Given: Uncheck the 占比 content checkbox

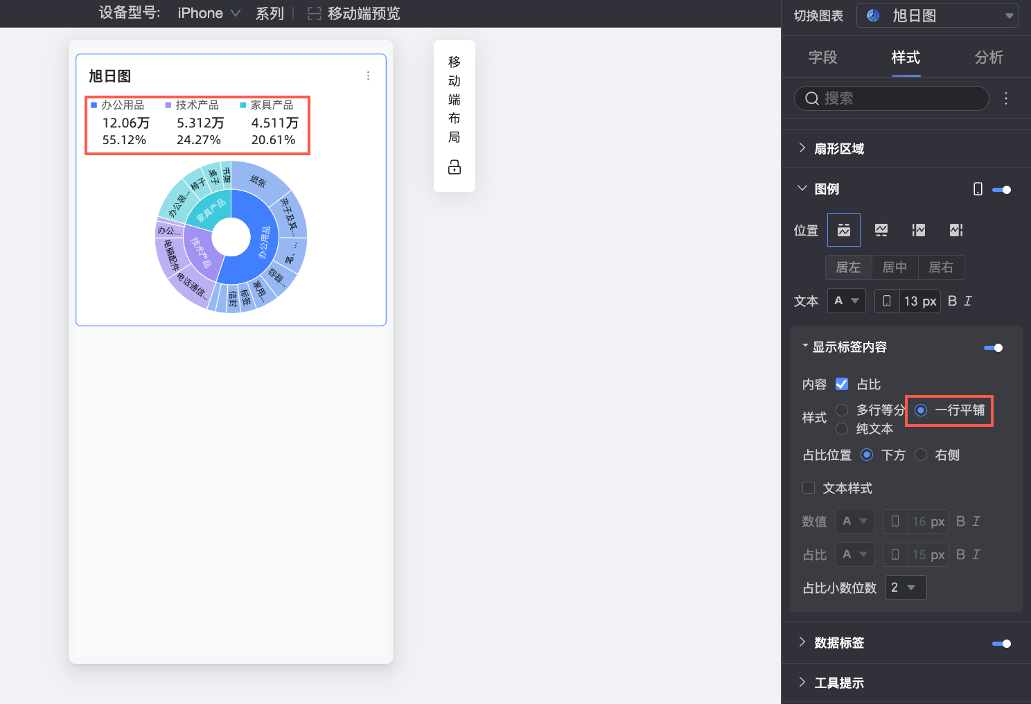Looking at the screenshot, I should pos(842,384).
